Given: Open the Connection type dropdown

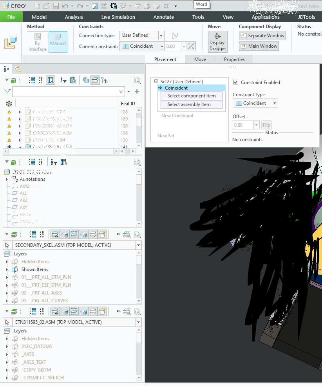Looking at the screenshot, I should pos(161,35).
